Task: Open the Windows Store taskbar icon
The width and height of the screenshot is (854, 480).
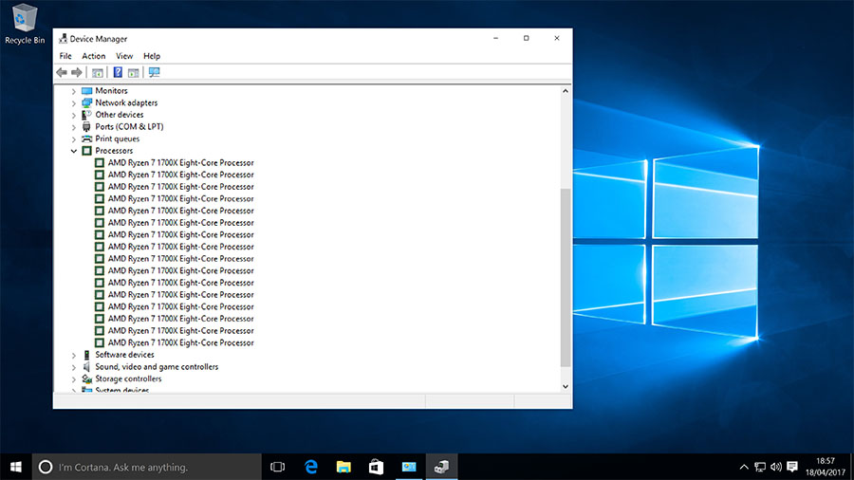Action: 377,467
